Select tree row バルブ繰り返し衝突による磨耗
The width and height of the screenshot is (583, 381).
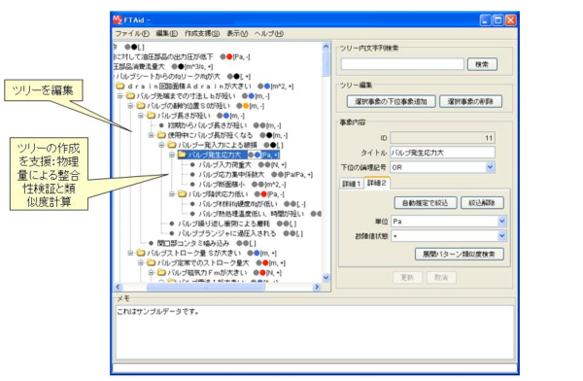223,224
